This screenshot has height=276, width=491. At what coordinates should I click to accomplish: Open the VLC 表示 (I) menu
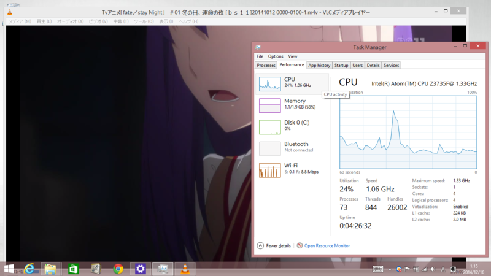click(x=166, y=21)
